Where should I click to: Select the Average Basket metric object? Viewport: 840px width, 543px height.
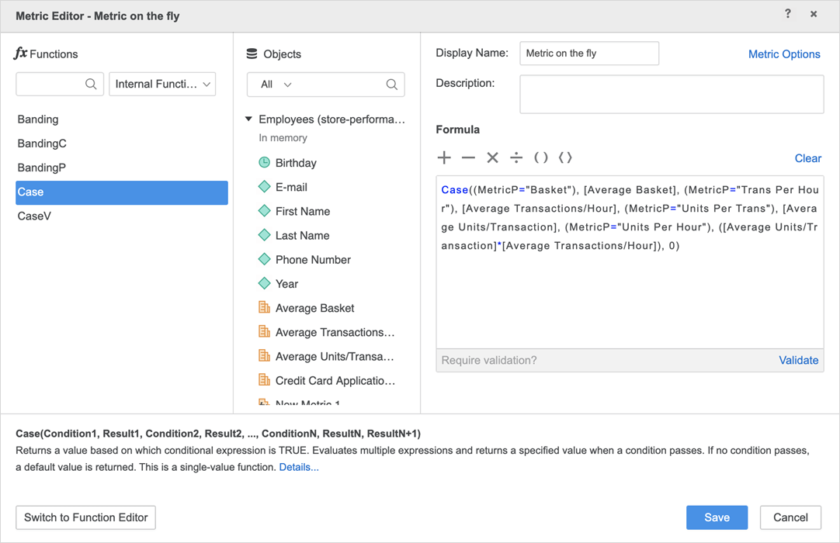click(x=314, y=308)
